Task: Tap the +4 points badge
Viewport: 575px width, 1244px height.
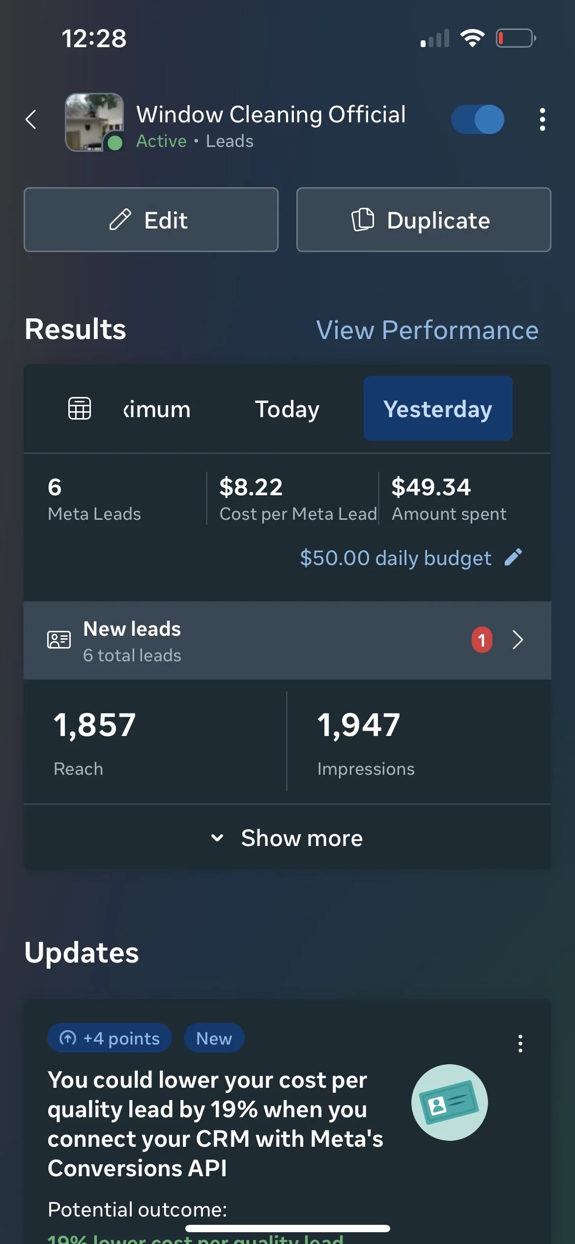Action: tap(110, 1038)
